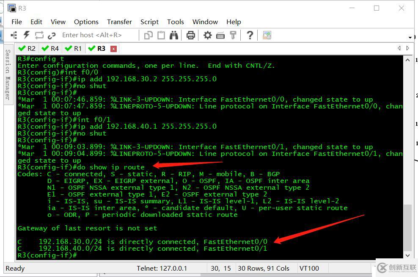Open the View menu
Image resolution: width=418 pixels, height=277 pixels.
58,22
